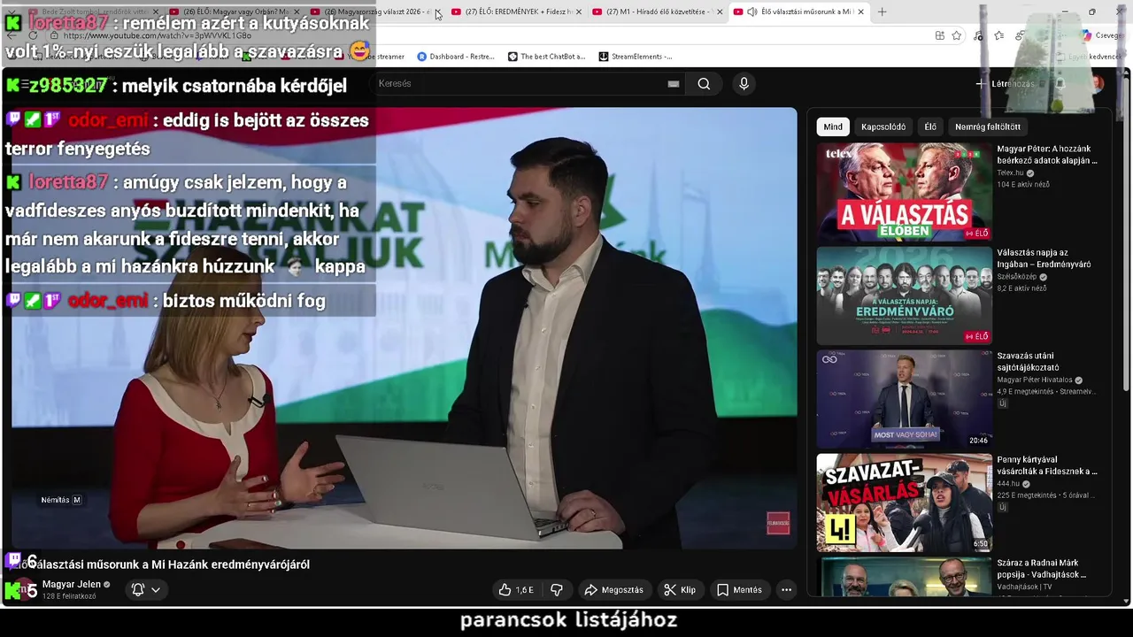Create a clip with Klip button
This screenshot has height=637, width=1133.
pyautogui.click(x=680, y=590)
